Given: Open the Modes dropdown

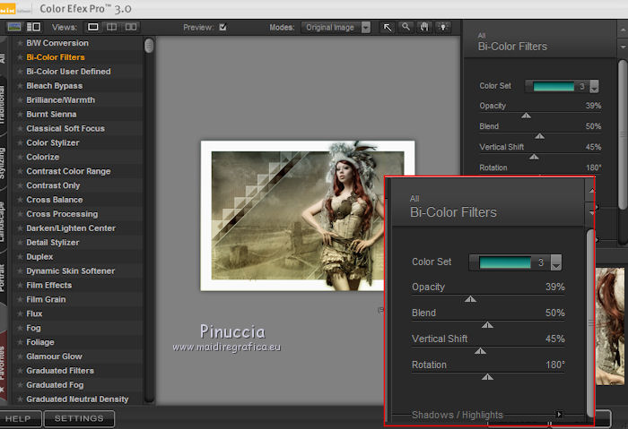Looking at the screenshot, I should 365,27.
